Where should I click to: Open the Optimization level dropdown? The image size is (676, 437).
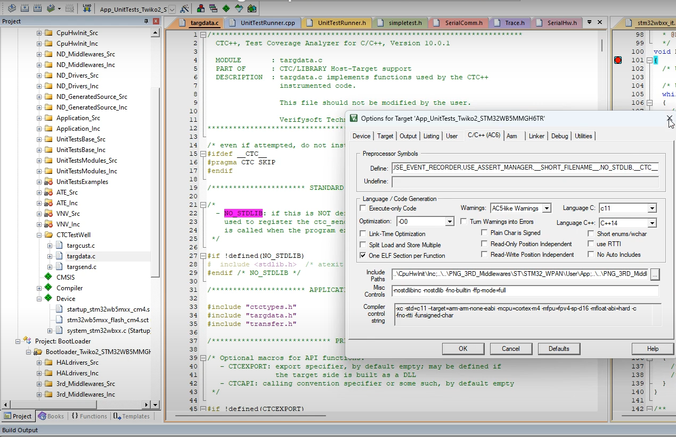[450, 222]
